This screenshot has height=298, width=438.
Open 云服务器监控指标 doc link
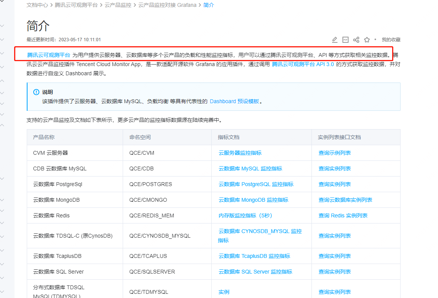pyautogui.click(x=240, y=153)
